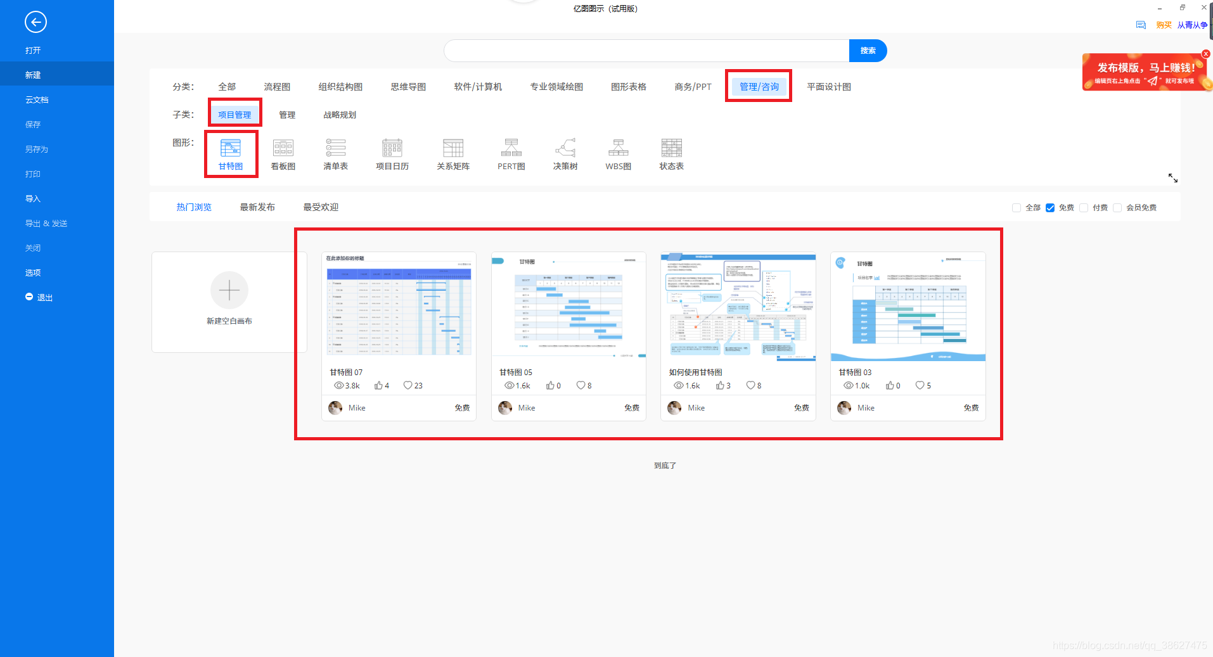Select the 图形表格 category

pyautogui.click(x=629, y=87)
